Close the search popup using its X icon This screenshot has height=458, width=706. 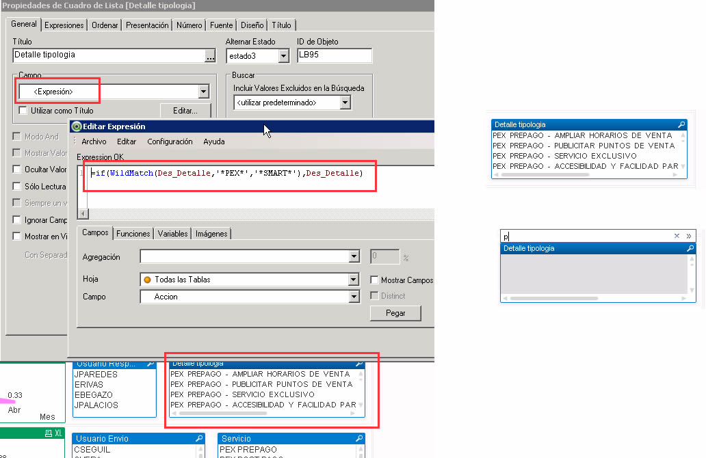click(675, 236)
